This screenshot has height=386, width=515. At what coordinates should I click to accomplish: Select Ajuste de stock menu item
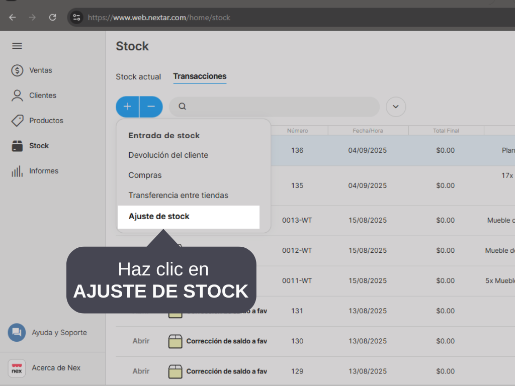tap(189, 217)
